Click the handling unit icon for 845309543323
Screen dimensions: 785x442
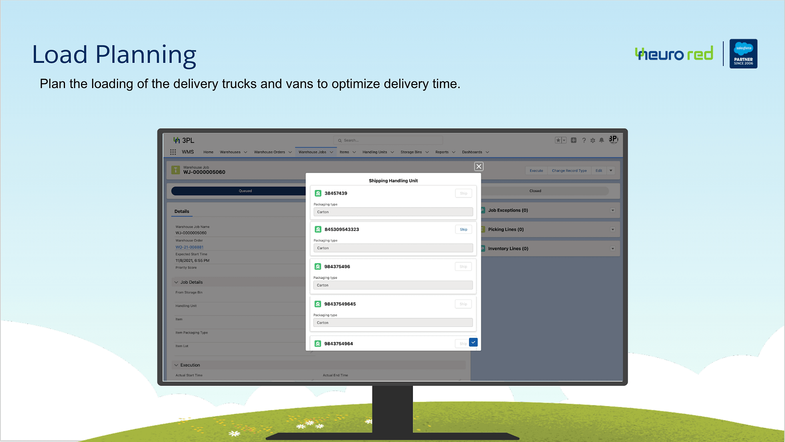pyautogui.click(x=318, y=229)
